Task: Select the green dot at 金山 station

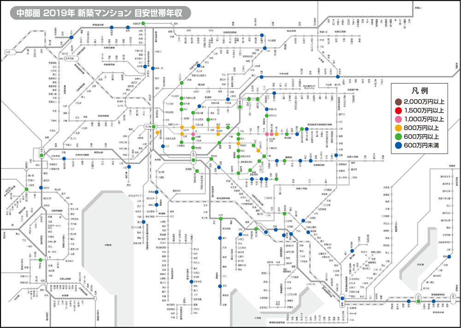Action: pos(194,160)
